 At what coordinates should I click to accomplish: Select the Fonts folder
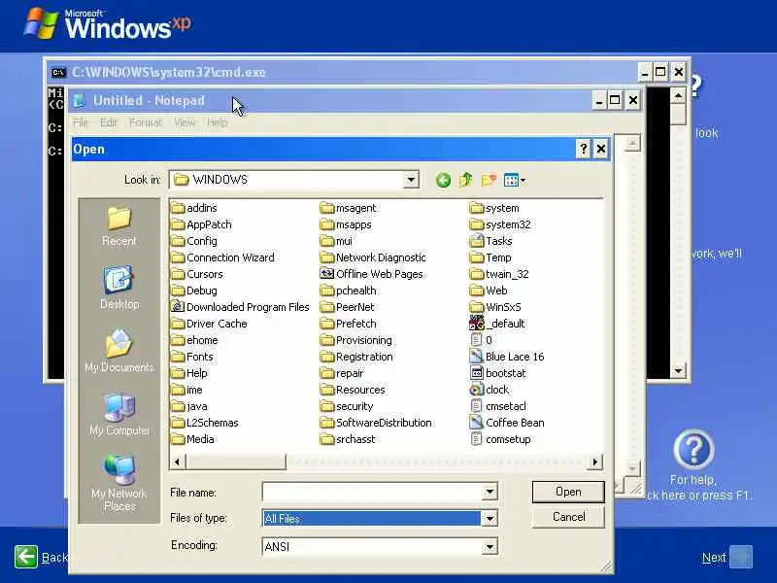(191, 357)
